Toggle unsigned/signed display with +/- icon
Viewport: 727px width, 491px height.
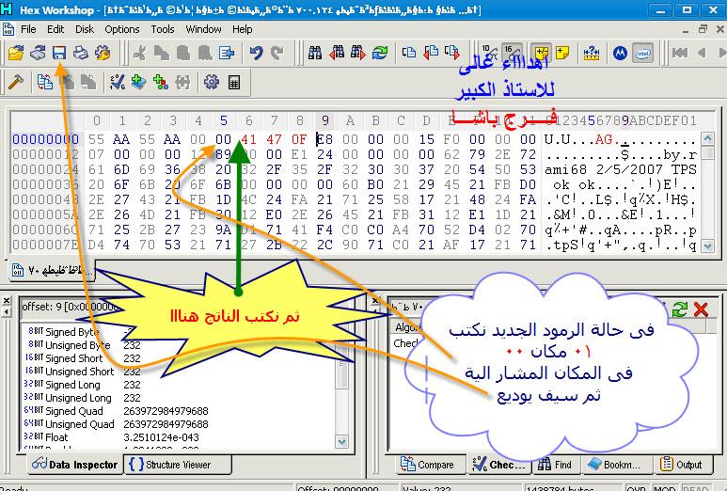coord(541,53)
